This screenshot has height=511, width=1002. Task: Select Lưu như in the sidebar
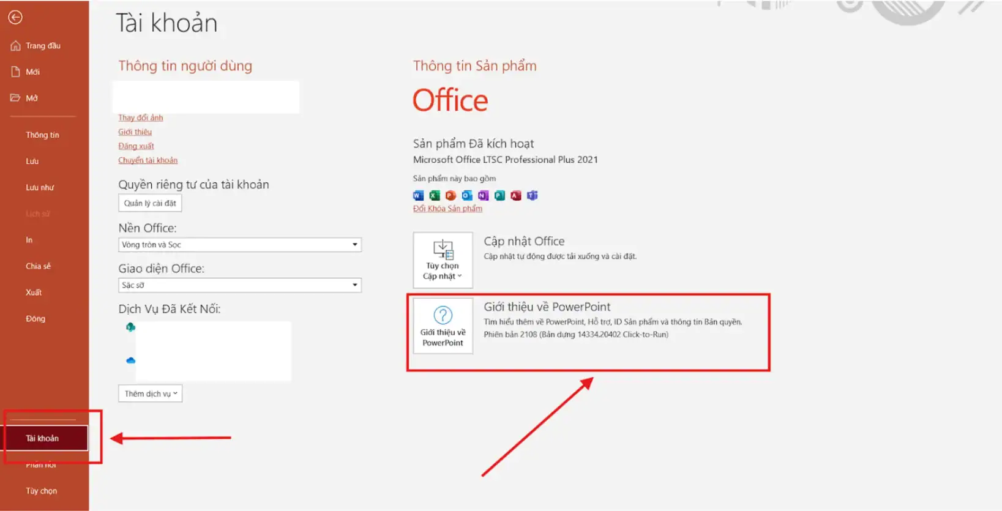[40, 188]
